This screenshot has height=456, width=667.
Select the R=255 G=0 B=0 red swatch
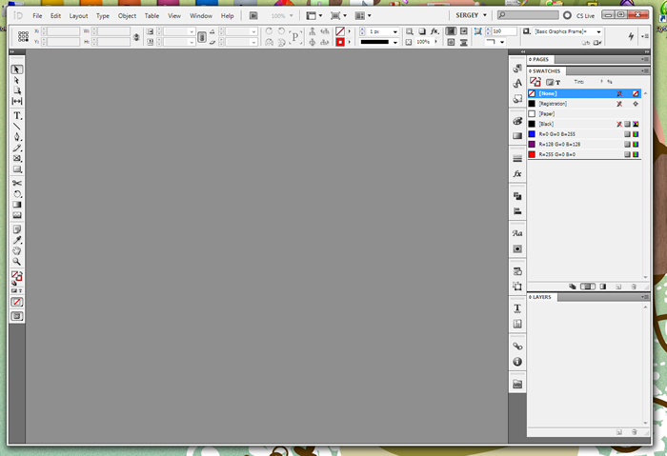point(562,153)
